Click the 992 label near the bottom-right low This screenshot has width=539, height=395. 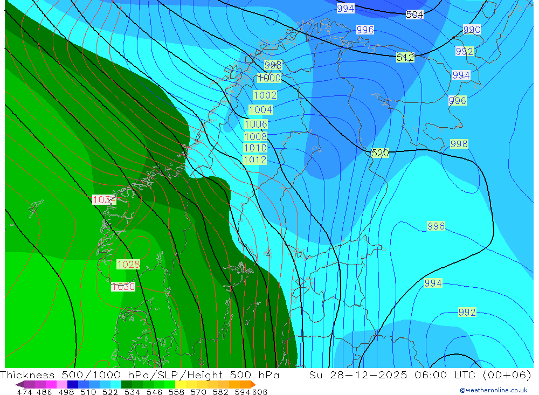click(467, 312)
